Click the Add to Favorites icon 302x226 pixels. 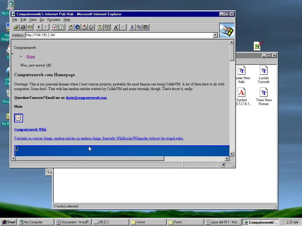(107, 27)
